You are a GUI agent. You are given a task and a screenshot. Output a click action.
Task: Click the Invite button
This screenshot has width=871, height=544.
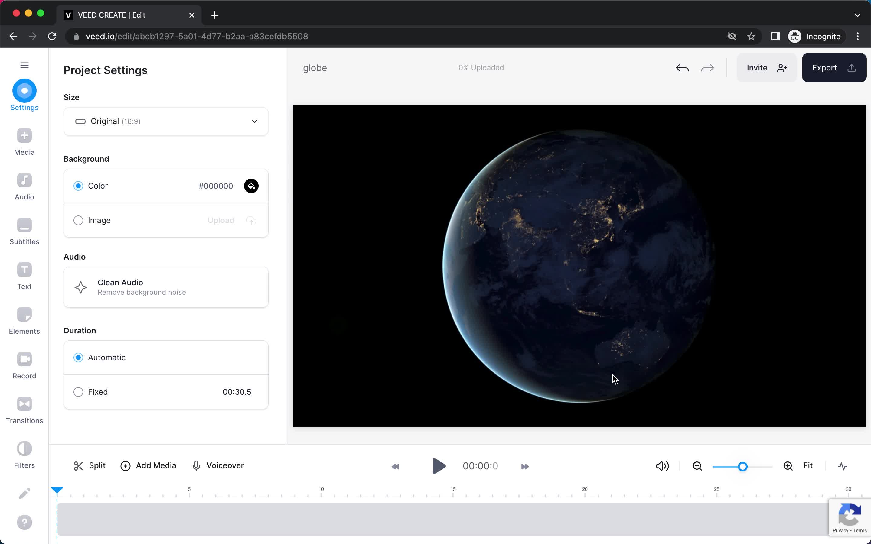[x=767, y=68]
